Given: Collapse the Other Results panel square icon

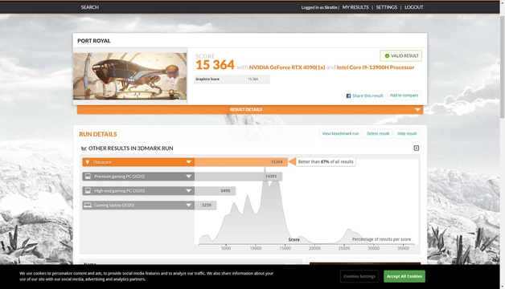Looking at the screenshot, I should point(416,149).
